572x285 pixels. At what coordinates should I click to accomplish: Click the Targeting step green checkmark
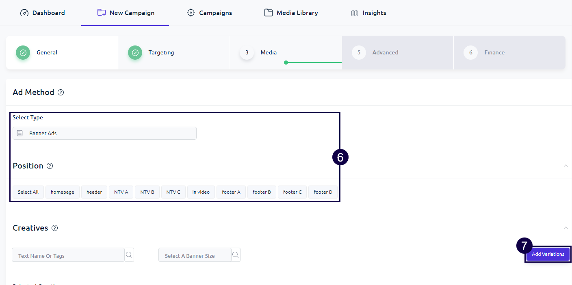[x=135, y=53]
